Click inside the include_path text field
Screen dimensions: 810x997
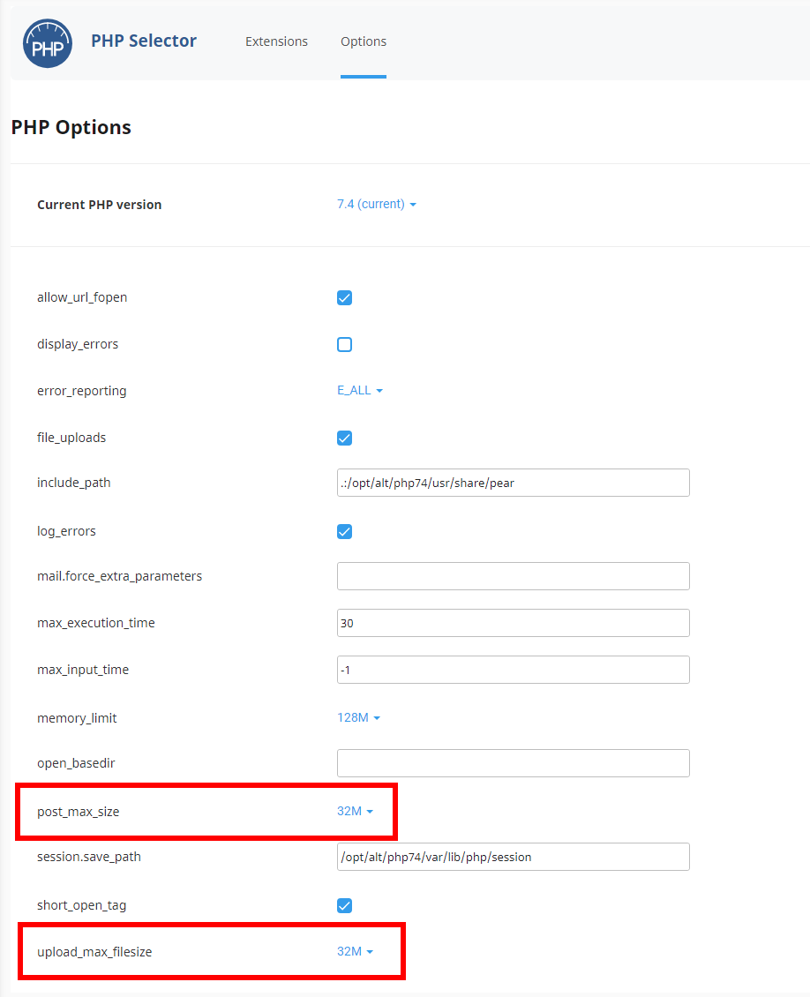tap(513, 483)
